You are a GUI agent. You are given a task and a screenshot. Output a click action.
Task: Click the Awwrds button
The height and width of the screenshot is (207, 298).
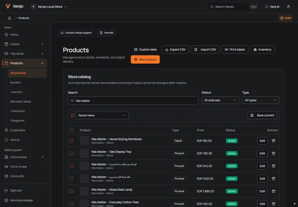(x=106, y=33)
